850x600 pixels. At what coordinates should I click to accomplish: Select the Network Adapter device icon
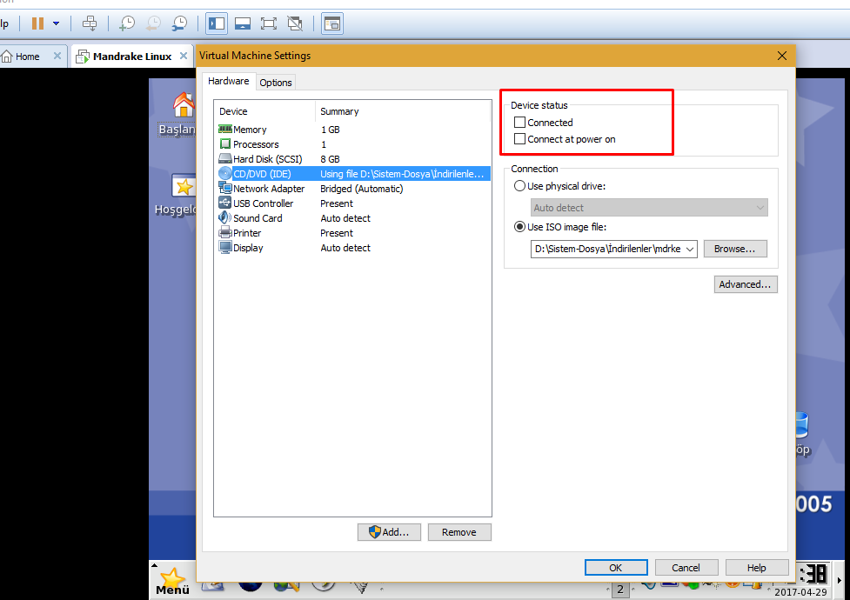225,188
